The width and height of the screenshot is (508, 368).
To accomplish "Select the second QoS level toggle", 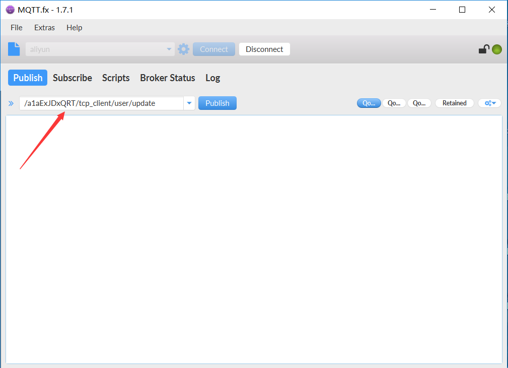I will [x=394, y=103].
